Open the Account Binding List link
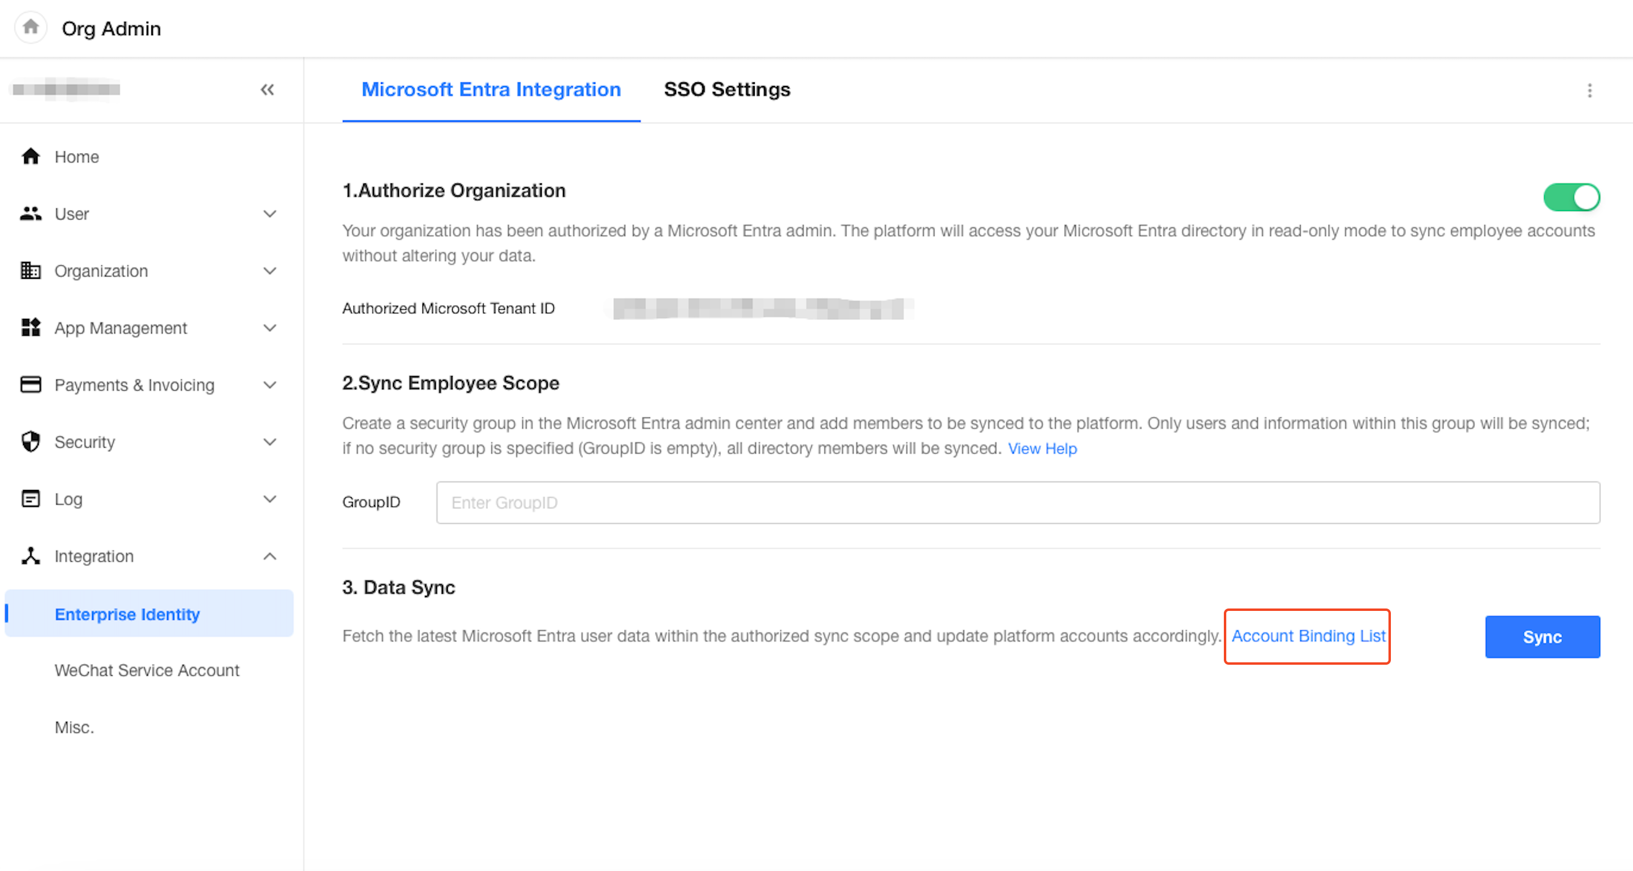The width and height of the screenshot is (1633, 871). coord(1308,636)
